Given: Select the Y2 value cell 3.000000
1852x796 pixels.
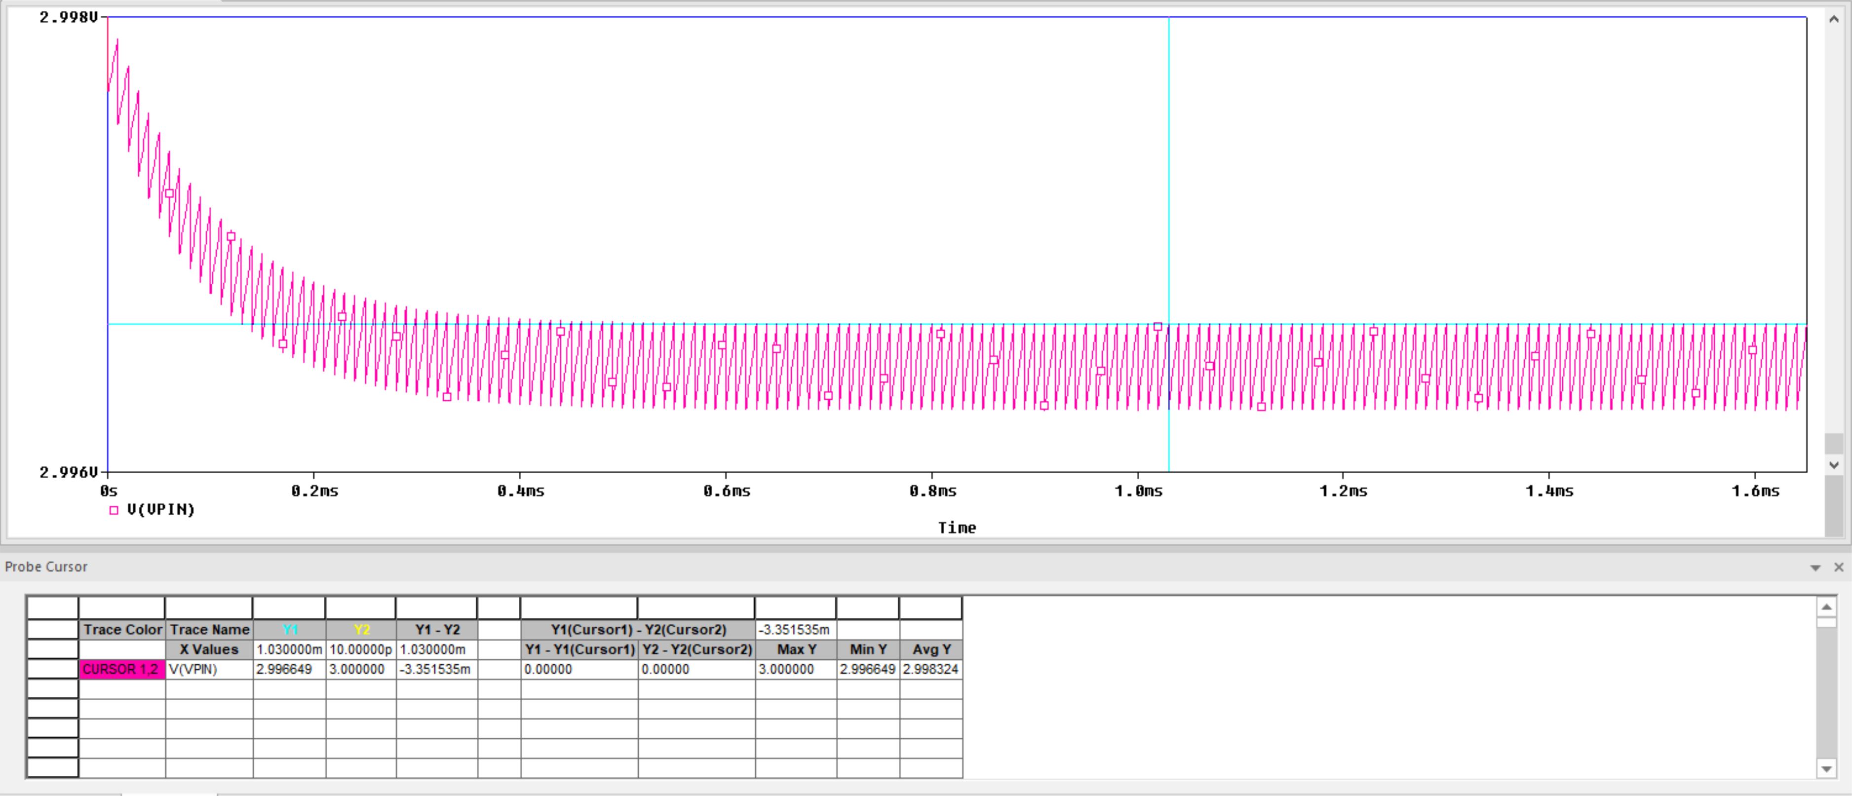Looking at the screenshot, I should (x=361, y=670).
